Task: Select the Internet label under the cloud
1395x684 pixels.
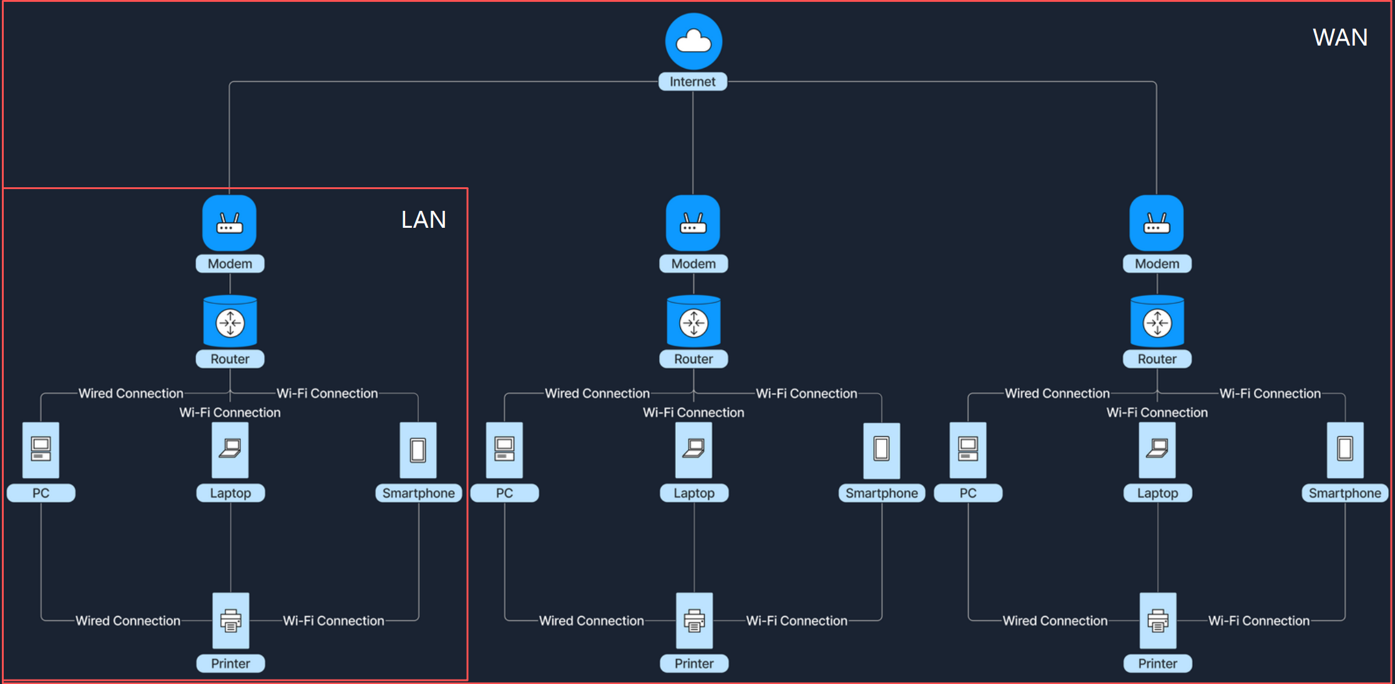Action: [693, 82]
